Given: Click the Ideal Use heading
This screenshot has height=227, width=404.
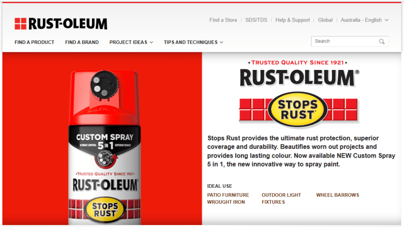Looking at the screenshot, I should (x=220, y=186).
